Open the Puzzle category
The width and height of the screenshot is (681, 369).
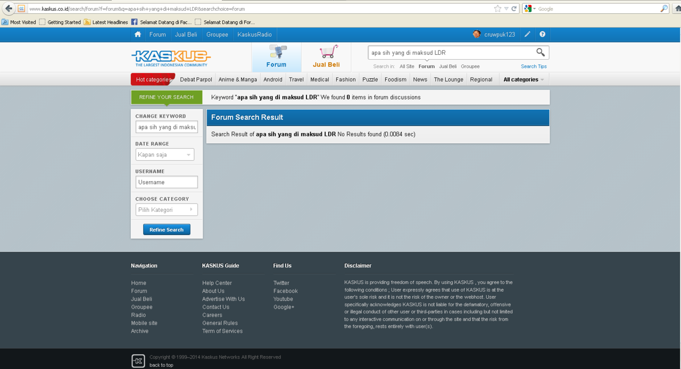coord(370,79)
